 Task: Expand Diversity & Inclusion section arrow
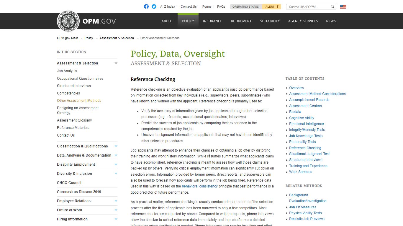click(x=116, y=174)
